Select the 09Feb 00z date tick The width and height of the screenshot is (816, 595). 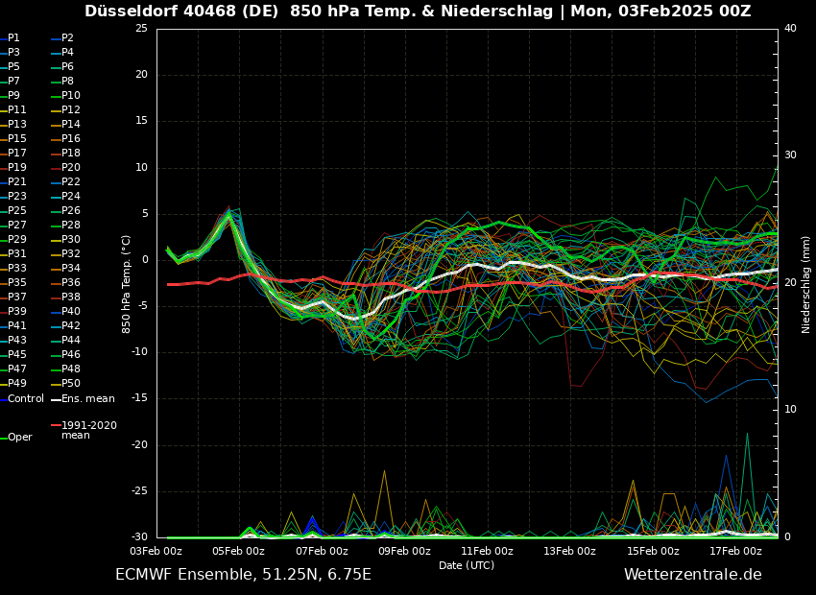point(404,551)
